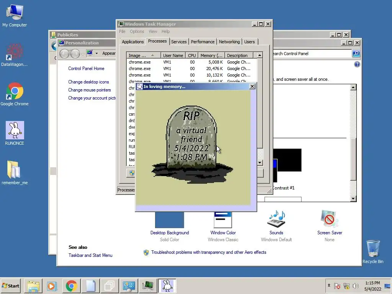Viewport: 392px width, 294px height.
Task: Open Change mouse pointers link
Action: coord(90,90)
